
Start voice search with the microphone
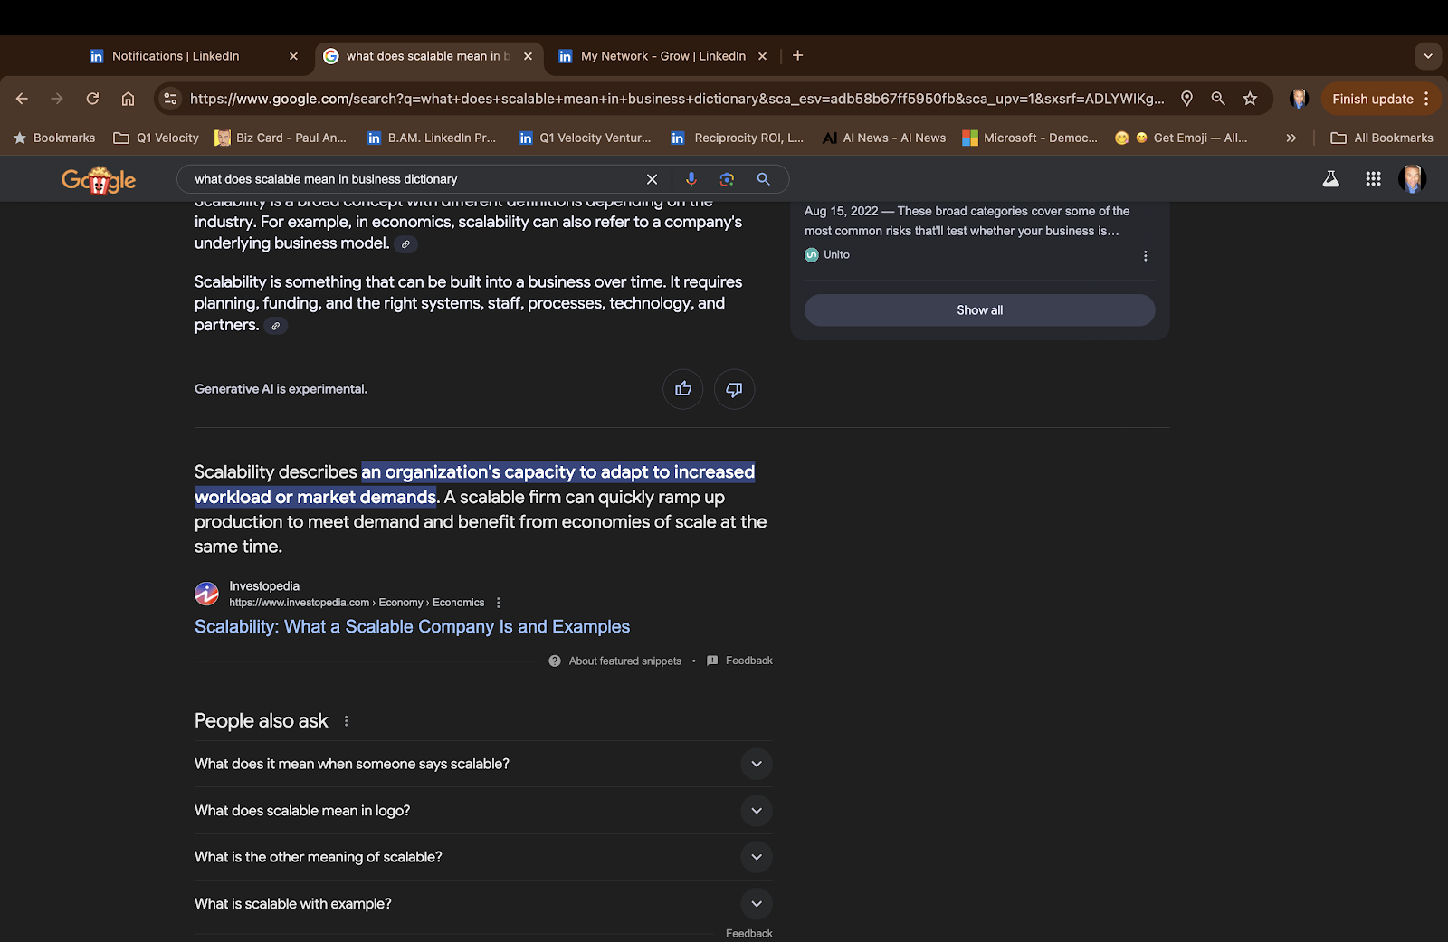click(x=691, y=179)
